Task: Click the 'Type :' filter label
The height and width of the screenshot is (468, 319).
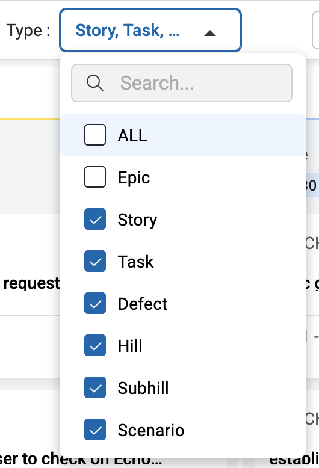Action: click(28, 31)
